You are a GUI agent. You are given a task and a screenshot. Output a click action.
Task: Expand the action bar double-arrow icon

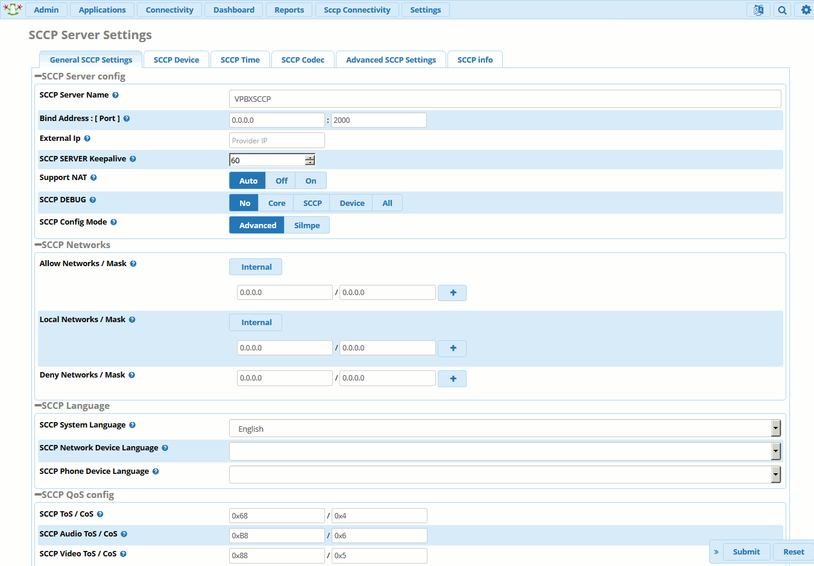[716, 552]
